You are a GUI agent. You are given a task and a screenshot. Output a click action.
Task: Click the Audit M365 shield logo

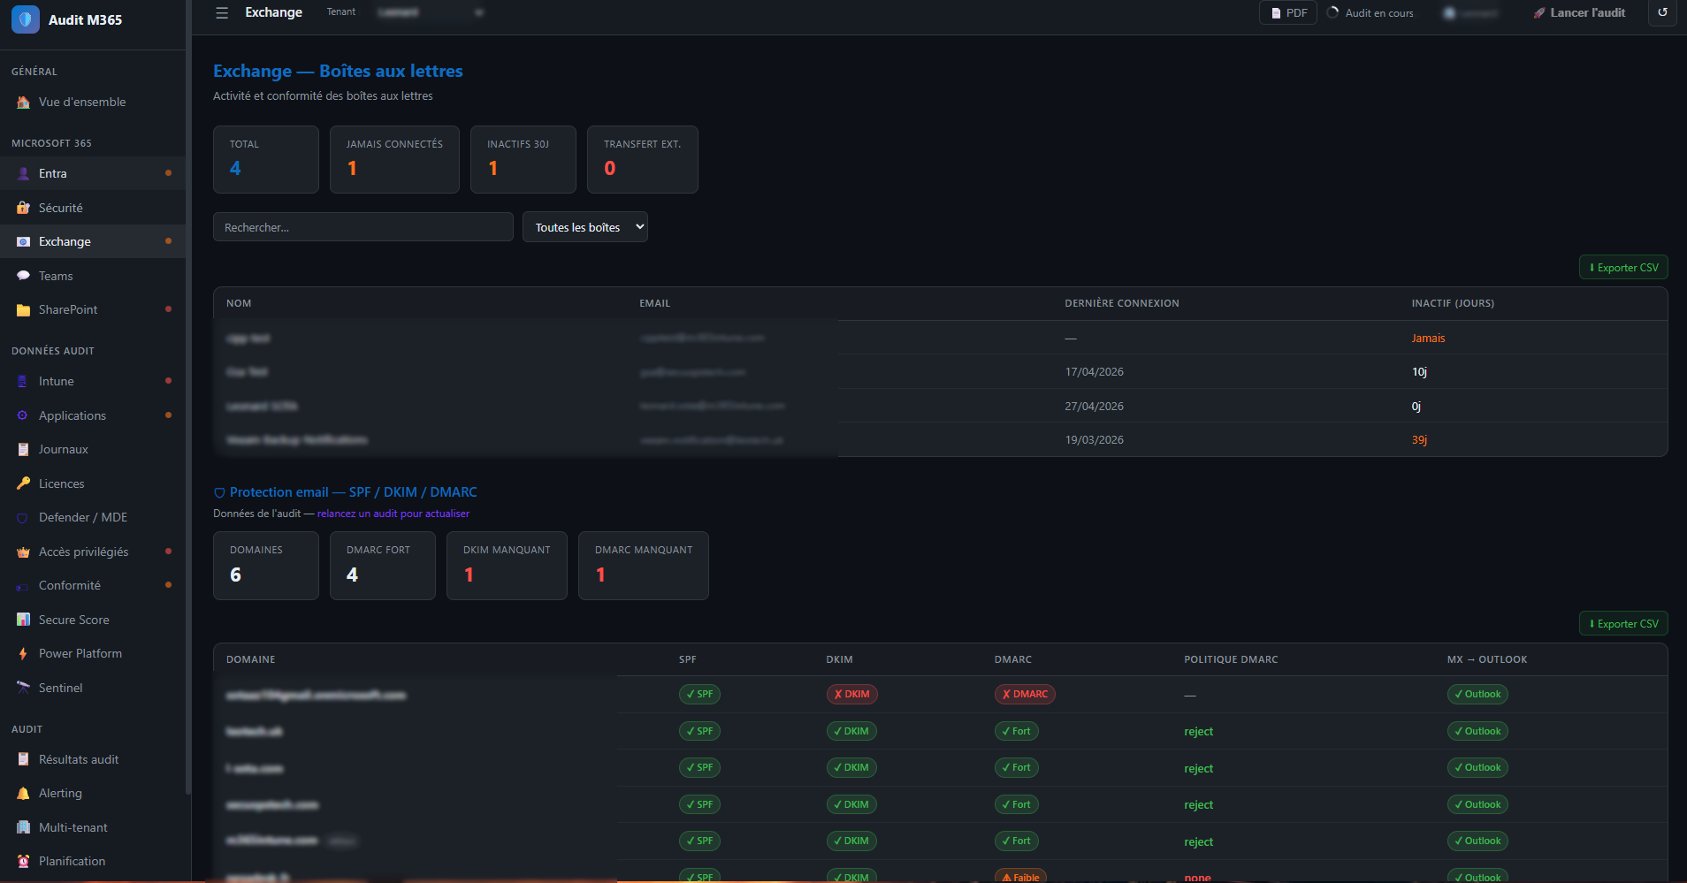coord(25,19)
